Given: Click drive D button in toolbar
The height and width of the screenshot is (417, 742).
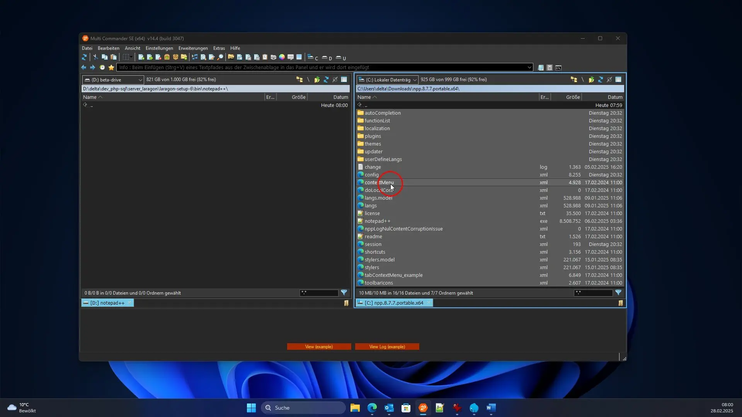Looking at the screenshot, I should (x=327, y=58).
